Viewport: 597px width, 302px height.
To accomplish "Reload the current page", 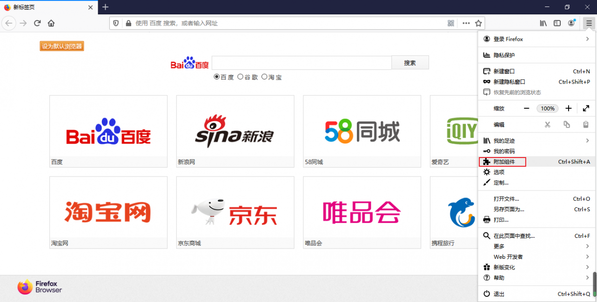I will [37, 23].
